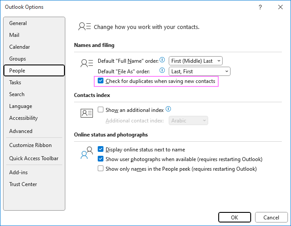Toggle Display online status next to name

coord(101,149)
